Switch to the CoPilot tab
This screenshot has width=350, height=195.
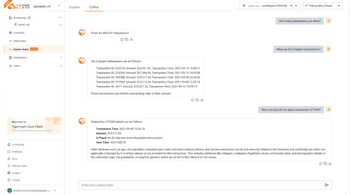[94, 7]
